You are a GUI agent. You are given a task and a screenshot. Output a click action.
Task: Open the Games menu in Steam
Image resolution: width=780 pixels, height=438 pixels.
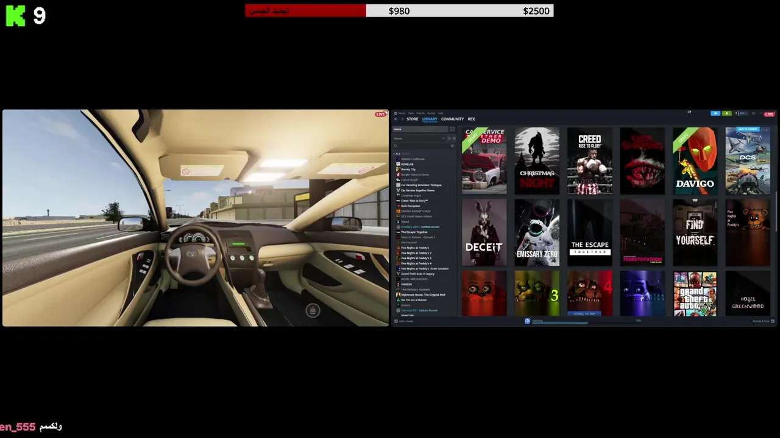(431, 113)
